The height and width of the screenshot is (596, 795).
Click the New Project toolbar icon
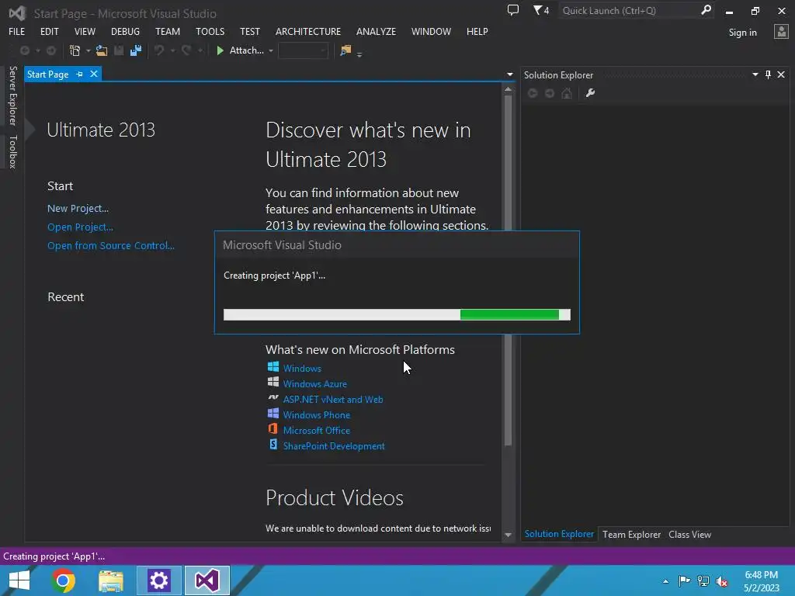coord(75,50)
